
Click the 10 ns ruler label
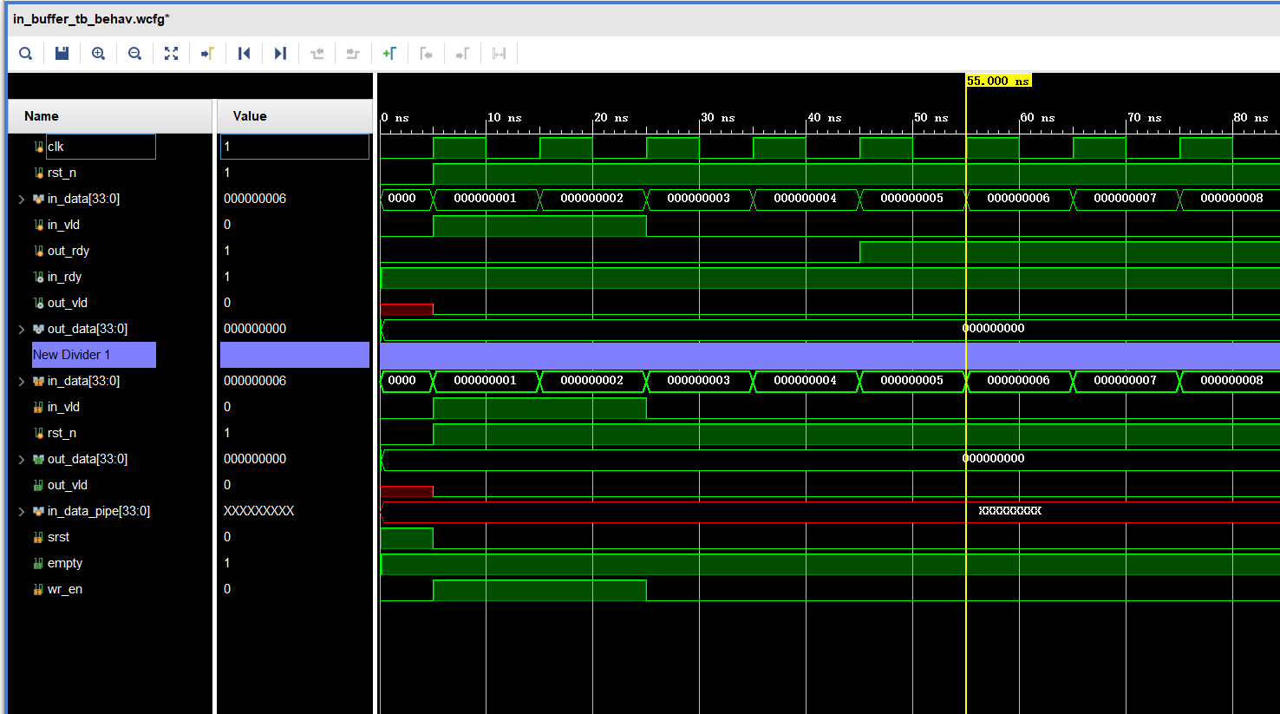click(504, 117)
